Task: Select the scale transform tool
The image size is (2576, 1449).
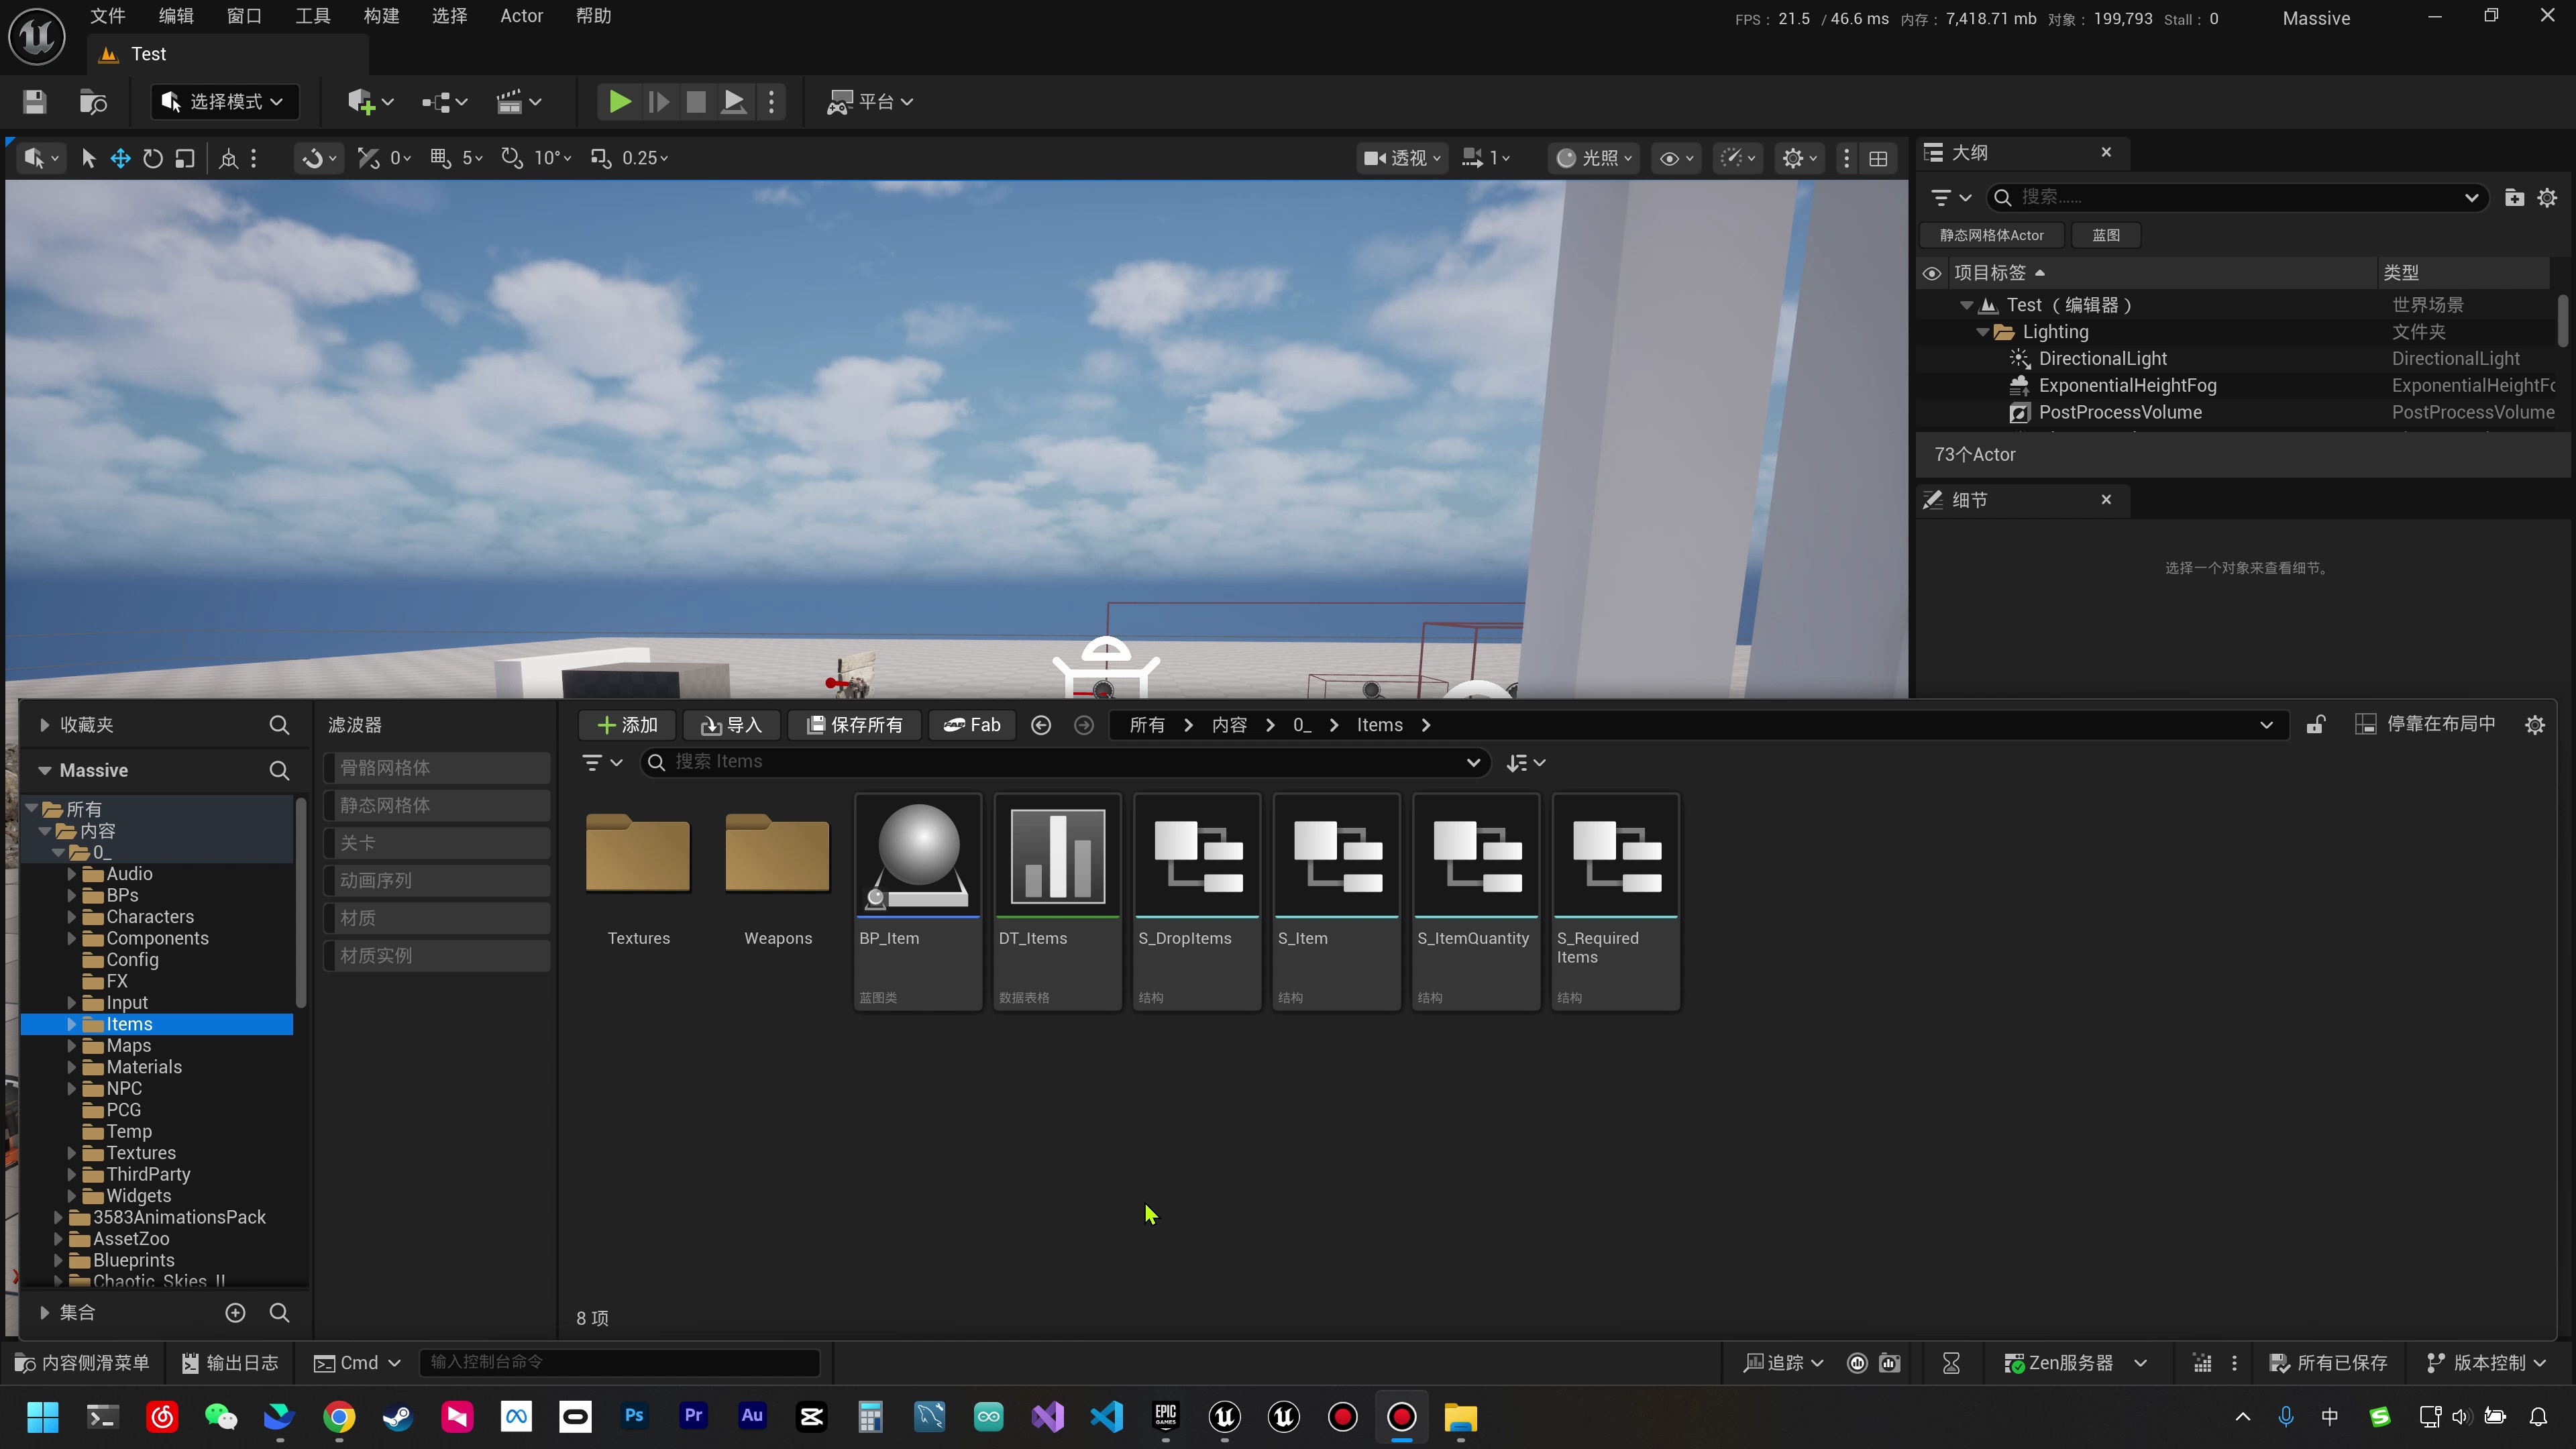Action: 185,158
